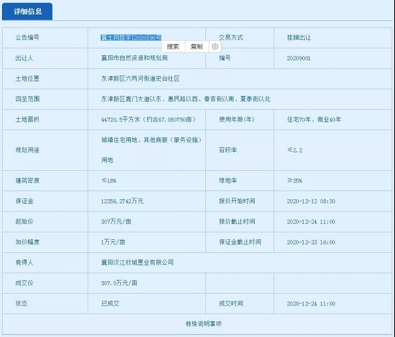Choose 搜索 in the selection popup
Viewport: 395px width, 337px height.
pyautogui.click(x=173, y=47)
